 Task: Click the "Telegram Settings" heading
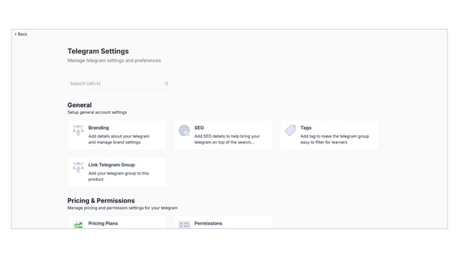click(x=98, y=51)
